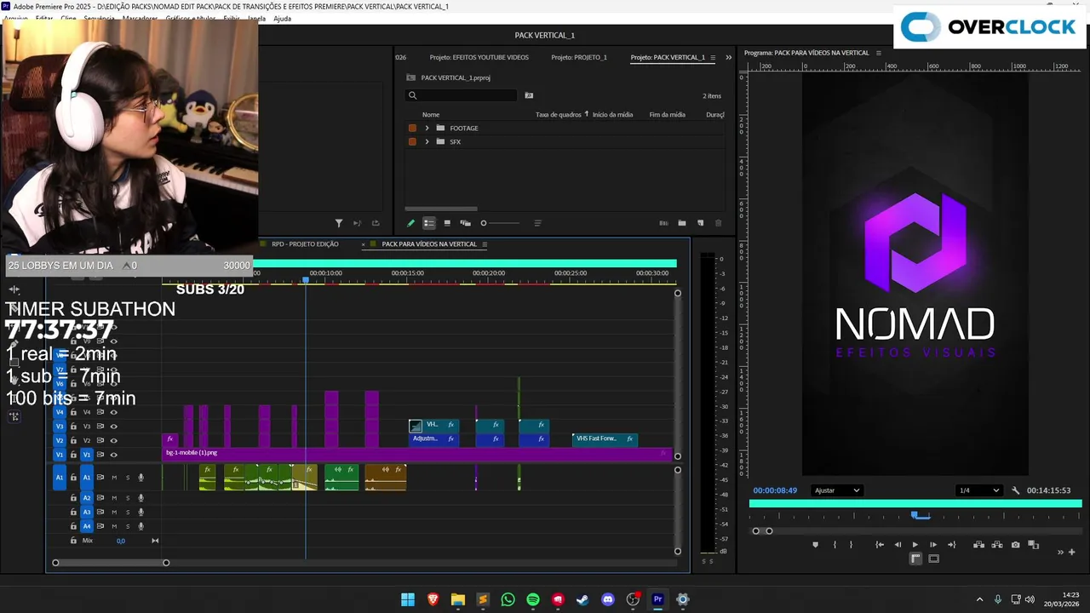Step back one frame in Program monitor
Screen dimensions: 1090x613
pos(898,545)
